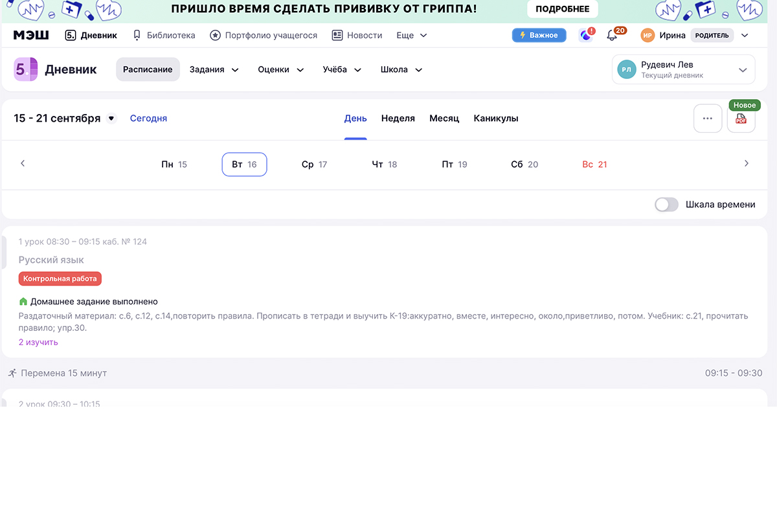Image resolution: width=777 pixels, height=518 pixels.
Task: Open Портфолио учащегося from top bar
Action: (264, 35)
